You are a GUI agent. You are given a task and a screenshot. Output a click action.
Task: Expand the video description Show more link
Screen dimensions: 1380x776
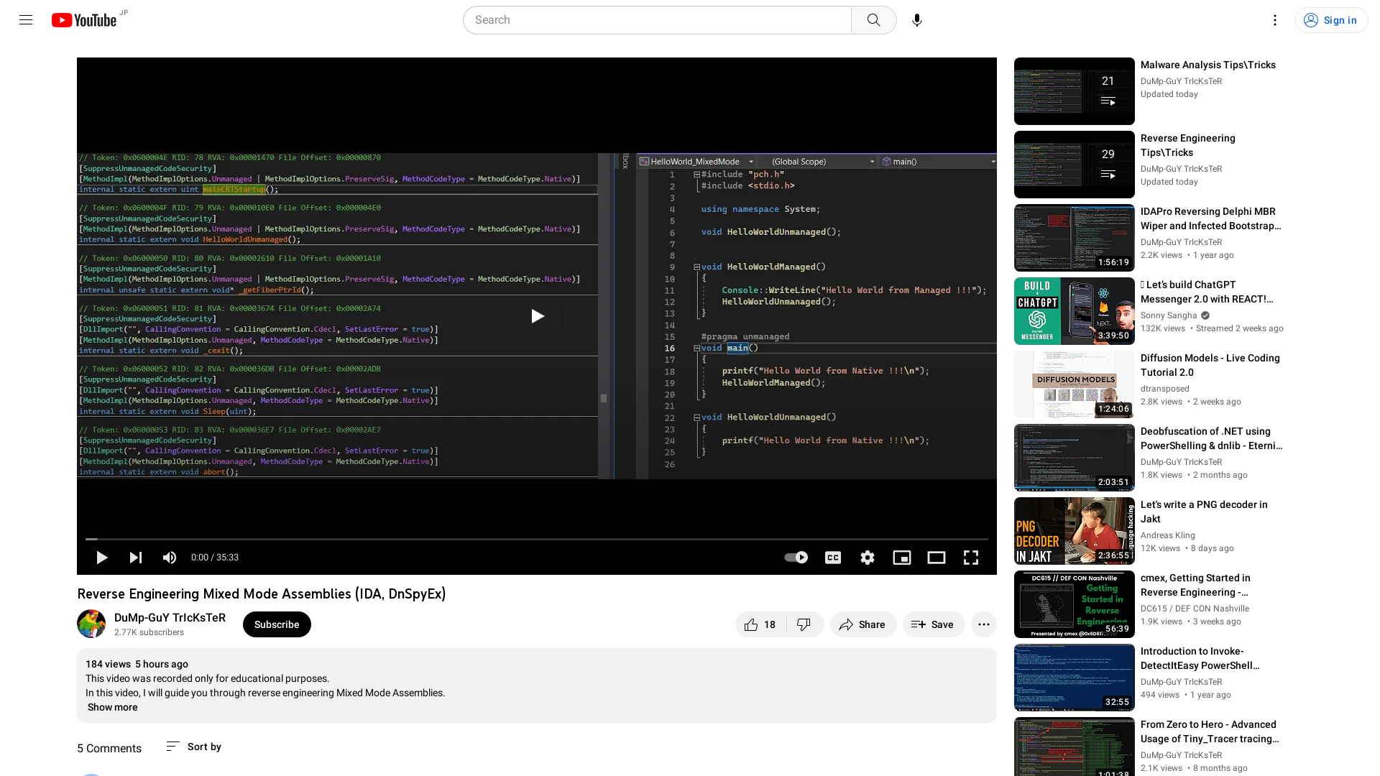(112, 707)
